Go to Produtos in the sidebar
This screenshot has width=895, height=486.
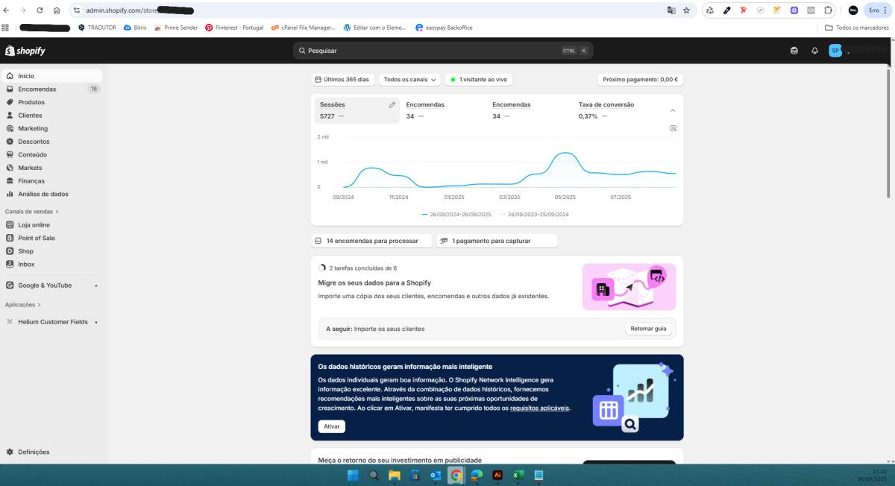click(31, 102)
